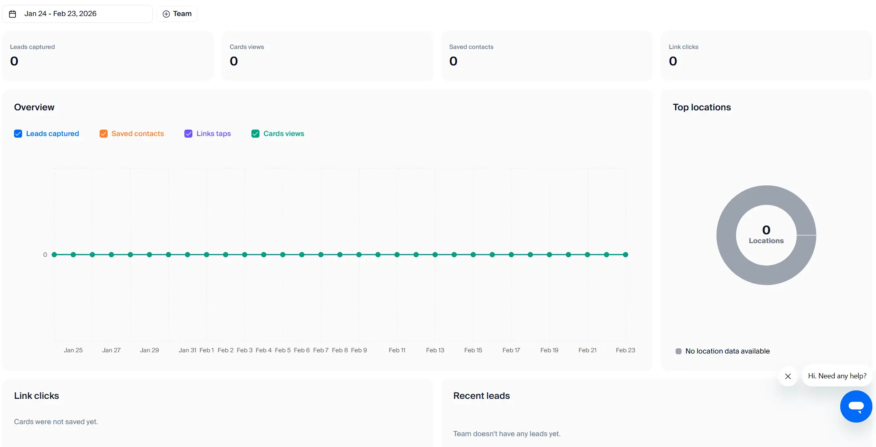Click the gray No location data legend swatch

(678, 352)
